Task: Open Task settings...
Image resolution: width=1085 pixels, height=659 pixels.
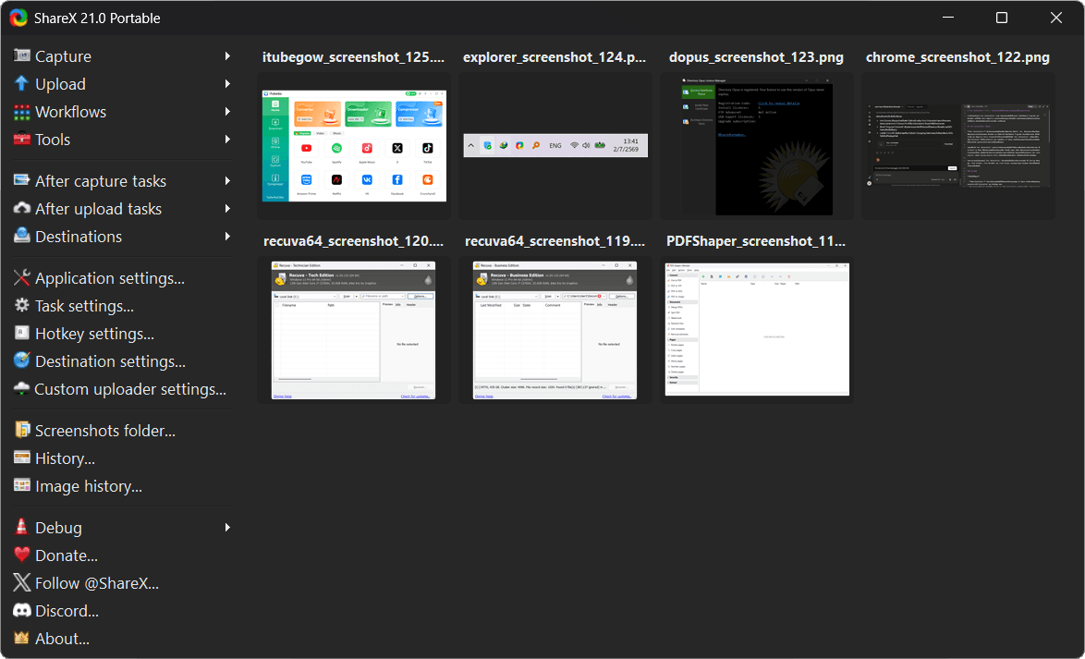Action: tap(84, 306)
